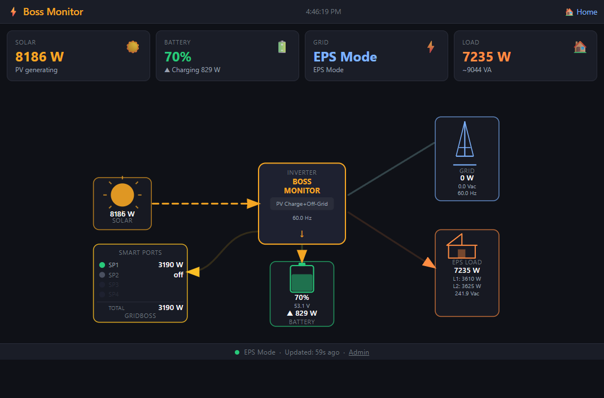This screenshot has height=398, width=604.
Task: Click the house icon next to Home
Action: click(x=569, y=12)
